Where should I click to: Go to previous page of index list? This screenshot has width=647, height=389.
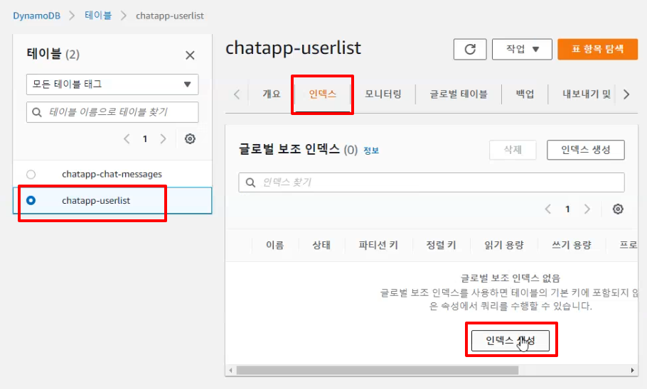click(548, 209)
